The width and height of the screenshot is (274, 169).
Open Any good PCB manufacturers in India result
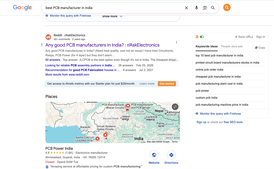(x=102, y=45)
